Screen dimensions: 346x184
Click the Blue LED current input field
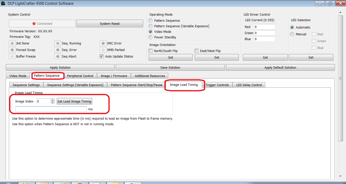click(264, 39)
